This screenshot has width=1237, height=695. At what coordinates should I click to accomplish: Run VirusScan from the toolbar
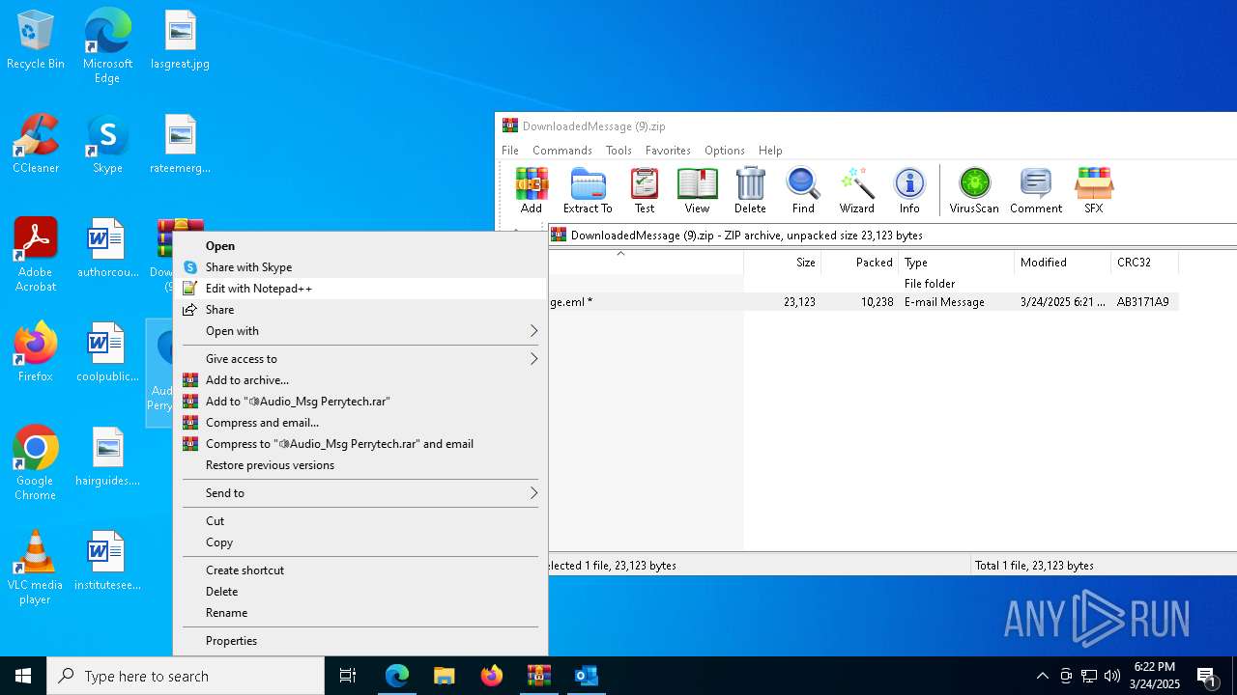[974, 190]
